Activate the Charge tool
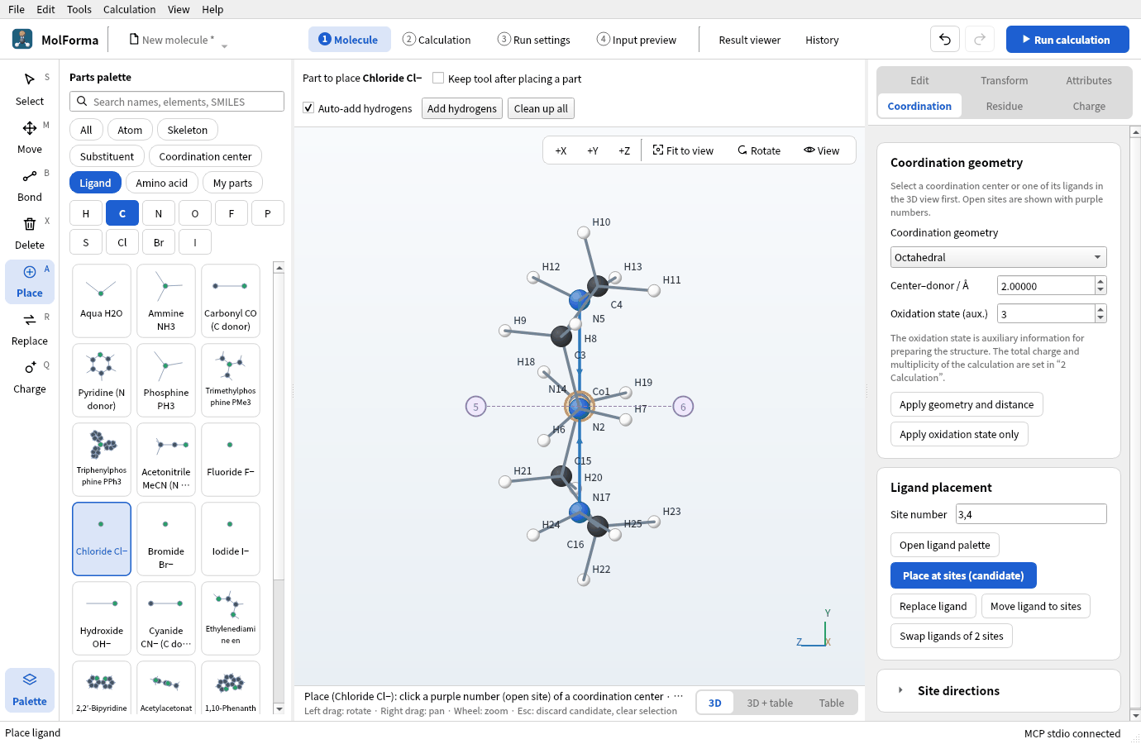The width and height of the screenshot is (1141, 744). (x=30, y=377)
